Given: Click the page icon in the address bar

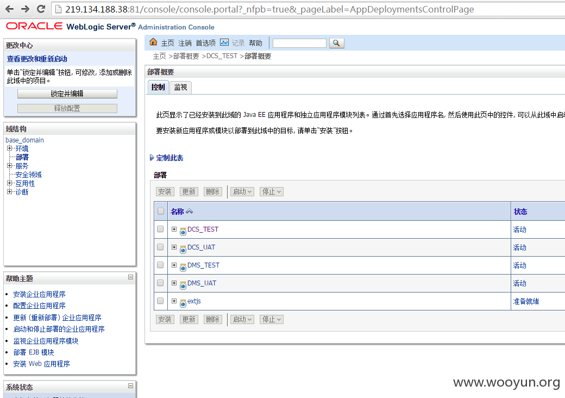Looking at the screenshot, I should coord(58,9).
